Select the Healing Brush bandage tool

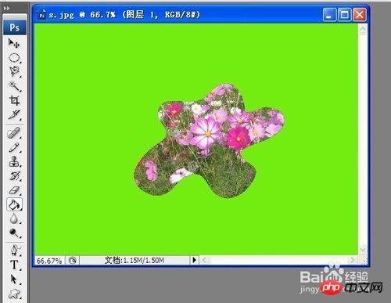click(x=14, y=133)
